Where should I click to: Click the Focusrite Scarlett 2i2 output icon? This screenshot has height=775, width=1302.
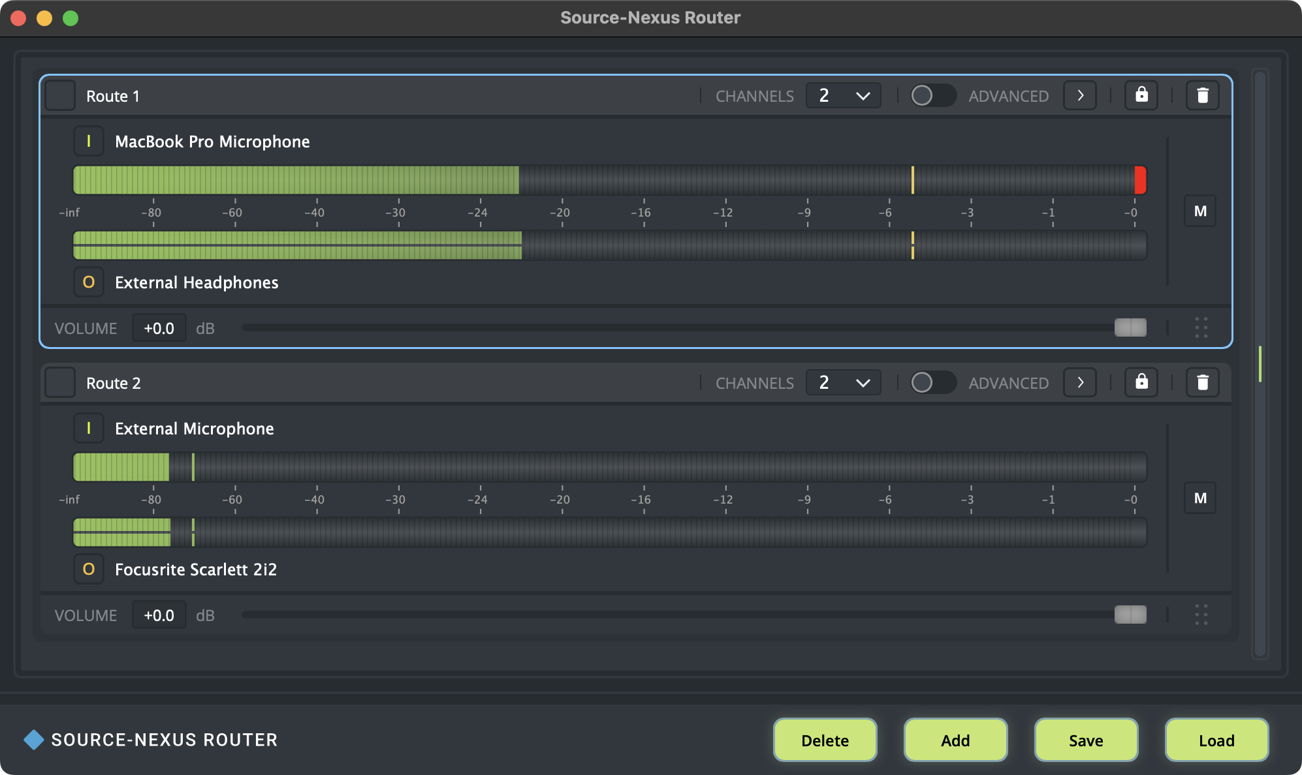coord(89,569)
